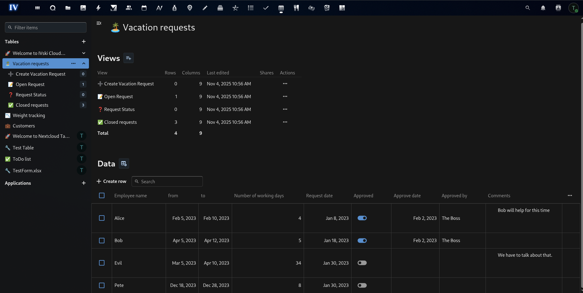The width and height of the screenshot is (583, 293).
Task: Open the Notes pencil icon in toolbar
Action: click(x=205, y=8)
